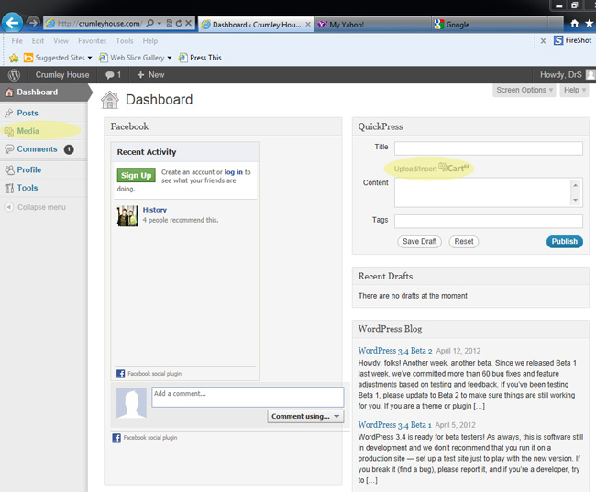Expand the Suggested Sites dropdown
The image size is (596, 492).
click(90, 58)
